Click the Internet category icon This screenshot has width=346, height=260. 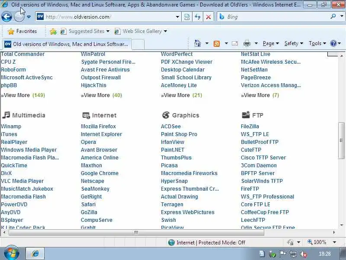(x=86, y=115)
